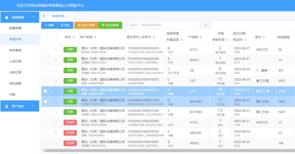Focus the 联系人、电话或申请单位 search field
Viewport: 295px width, 154px height.
pyautogui.click(x=161, y=25)
